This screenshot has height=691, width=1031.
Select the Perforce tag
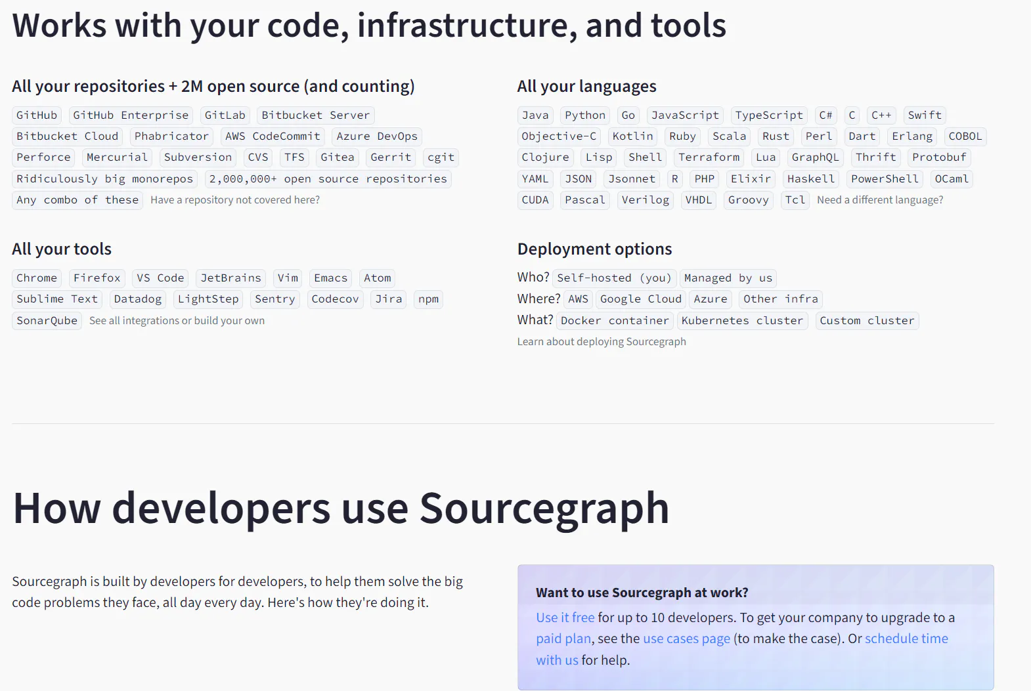pyautogui.click(x=43, y=157)
